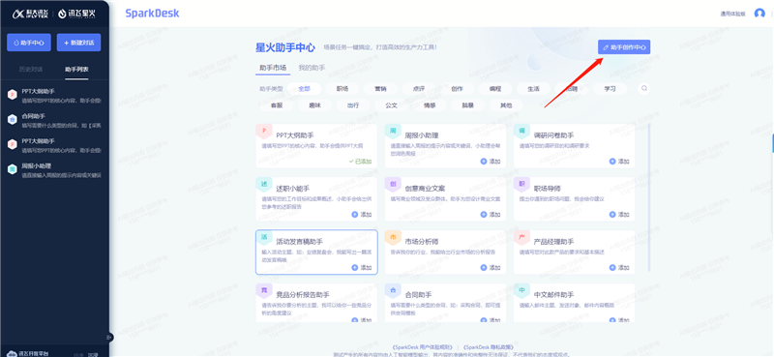Click the 职 badge on 职场导师 card
774x357 pixels.
pyautogui.click(x=521, y=184)
